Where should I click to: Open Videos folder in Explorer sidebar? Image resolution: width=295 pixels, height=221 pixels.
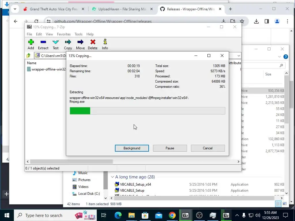[83, 186]
